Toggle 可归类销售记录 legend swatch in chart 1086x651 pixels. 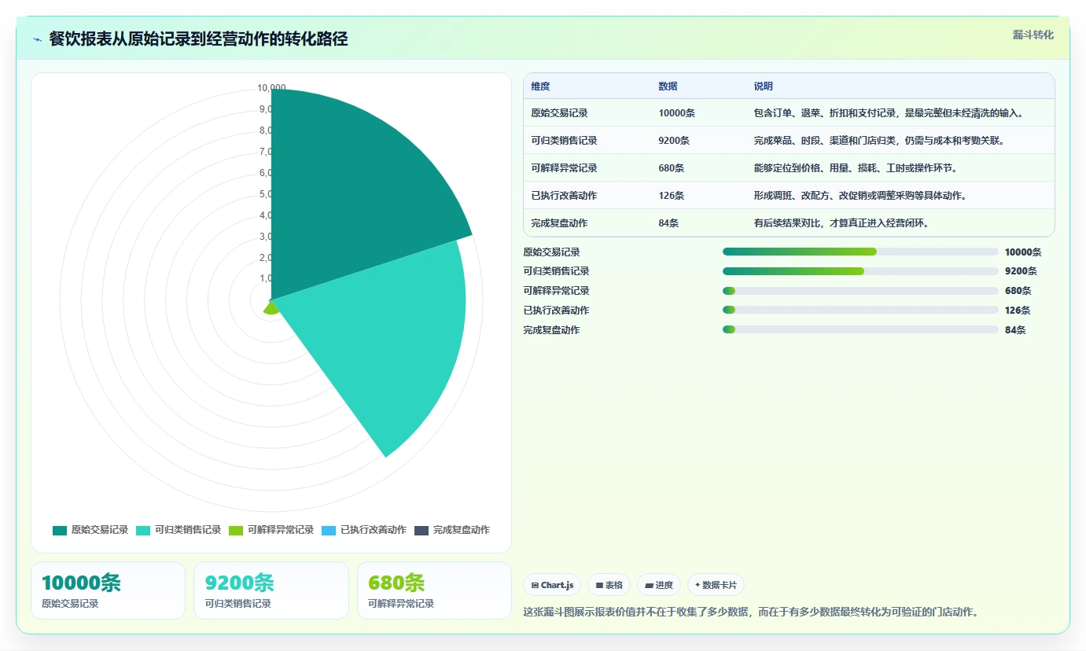point(143,530)
